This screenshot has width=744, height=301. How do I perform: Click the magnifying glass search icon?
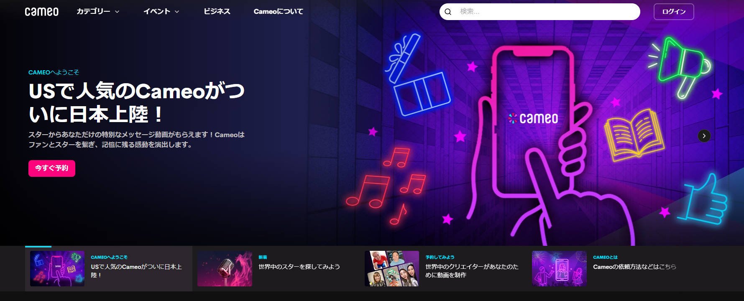click(x=448, y=12)
